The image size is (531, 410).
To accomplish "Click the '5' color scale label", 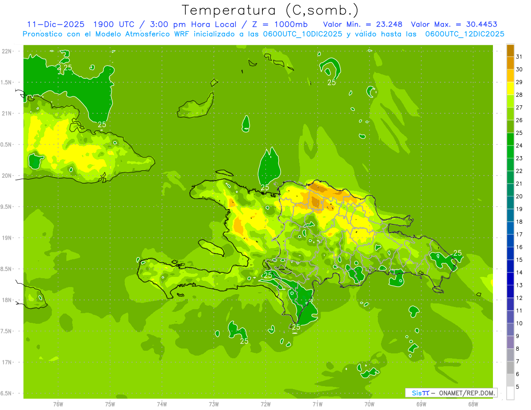I will coord(517,387).
